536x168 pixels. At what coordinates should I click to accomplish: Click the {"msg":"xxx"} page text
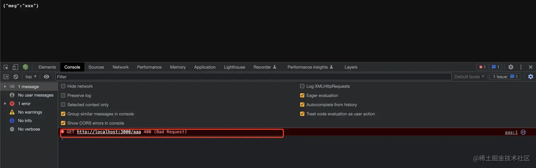click(21, 6)
